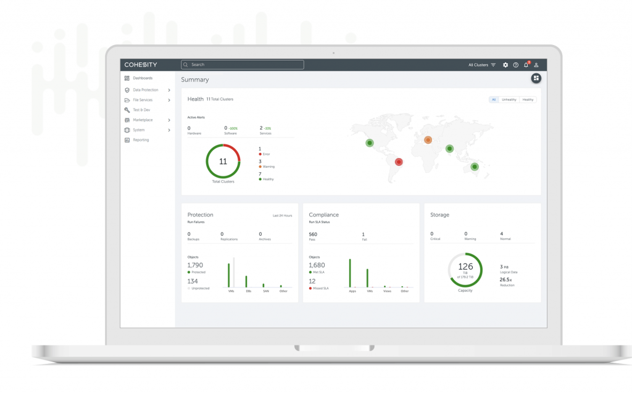632x393 pixels.
Task: Click the Cohesity logo
Action: pos(141,65)
